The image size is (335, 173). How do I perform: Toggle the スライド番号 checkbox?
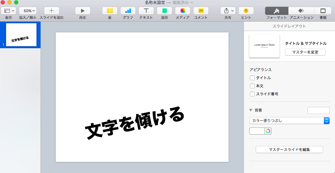pos(252,94)
